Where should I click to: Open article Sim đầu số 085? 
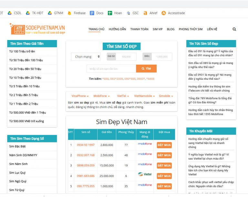211,65
